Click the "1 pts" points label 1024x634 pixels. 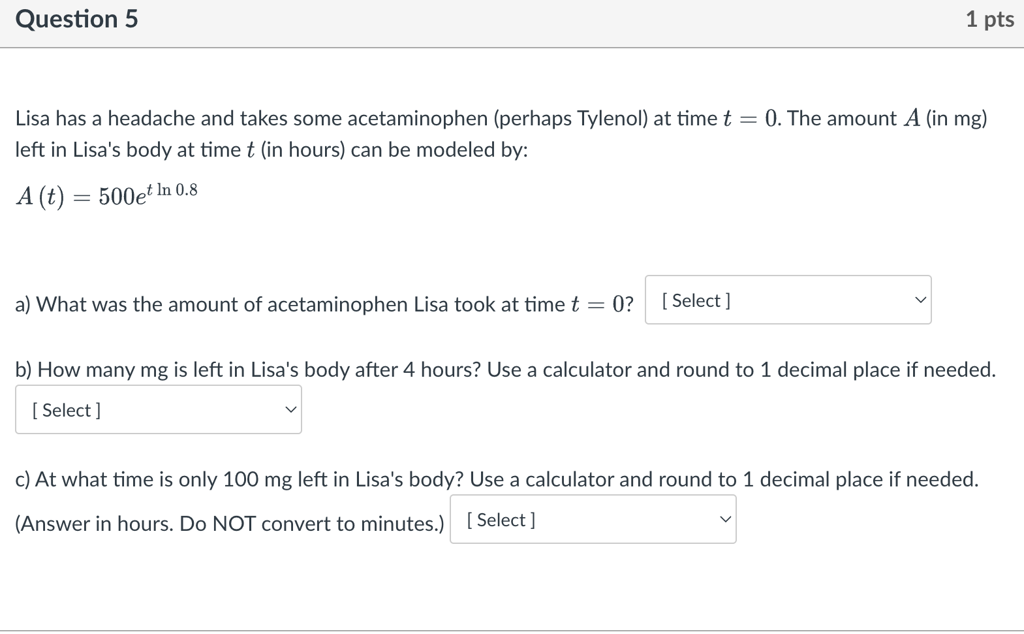coord(989,20)
